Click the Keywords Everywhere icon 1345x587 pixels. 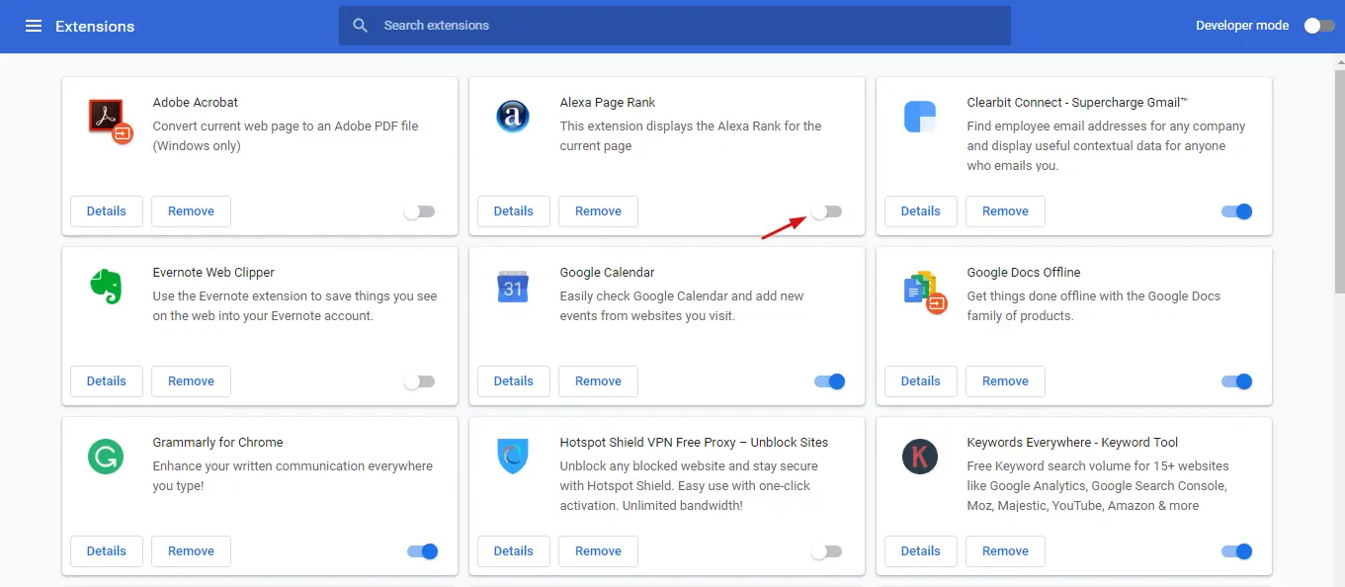pos(920,457)
